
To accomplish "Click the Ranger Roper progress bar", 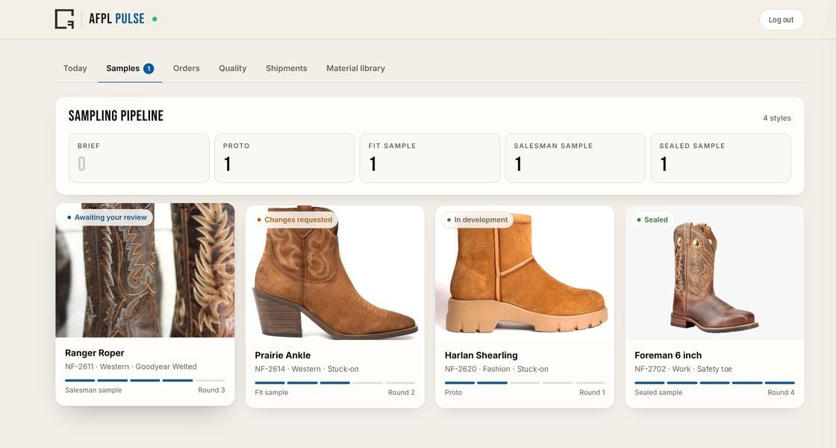I will pyautogui.click(x=145, y=380).
